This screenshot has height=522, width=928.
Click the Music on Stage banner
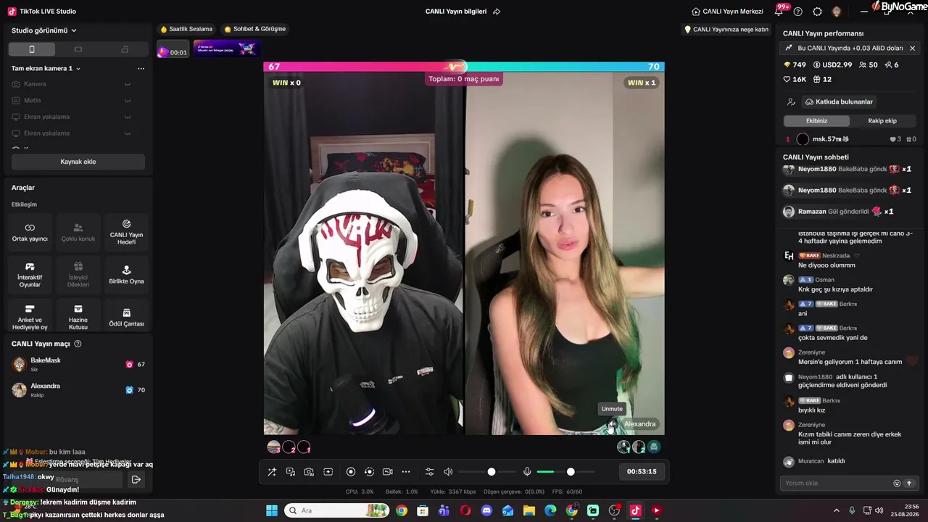click(x=226, y=49)
